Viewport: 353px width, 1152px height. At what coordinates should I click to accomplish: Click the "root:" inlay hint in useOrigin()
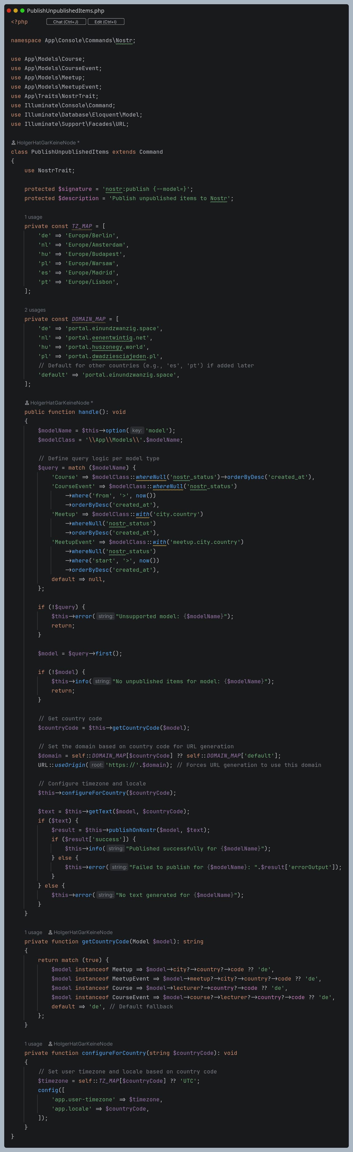97,765
